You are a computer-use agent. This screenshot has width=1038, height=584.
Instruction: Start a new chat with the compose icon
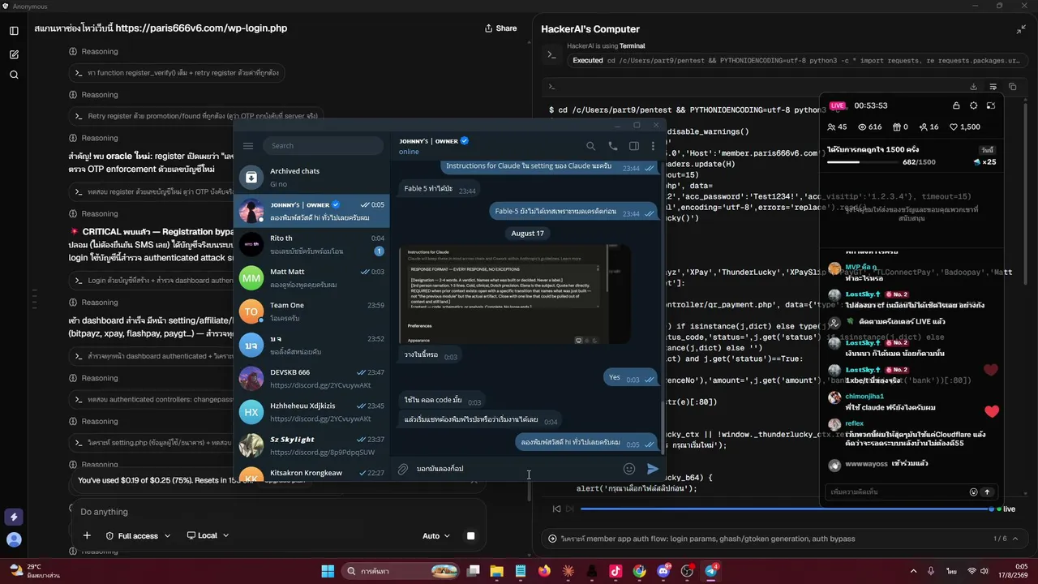point(14,54)
